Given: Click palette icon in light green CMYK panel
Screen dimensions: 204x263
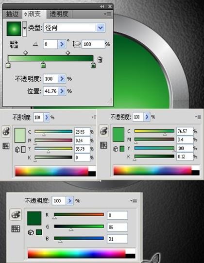Looking at the screenshot, I should (6, 131).
